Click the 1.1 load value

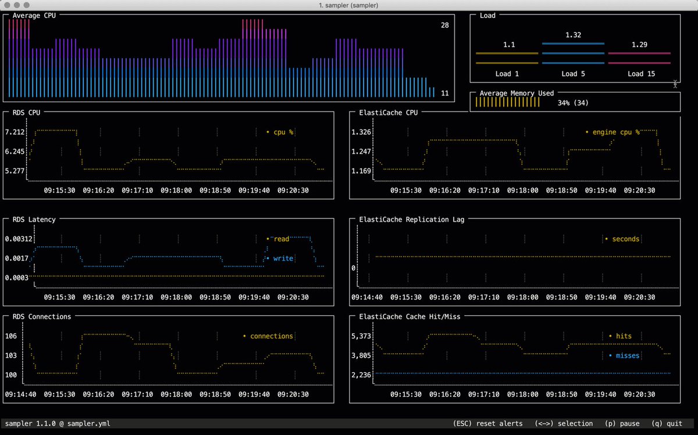point(509,44)
